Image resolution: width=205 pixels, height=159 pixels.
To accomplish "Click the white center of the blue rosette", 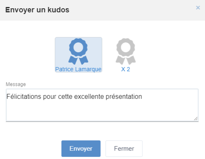I will [78, 47].
